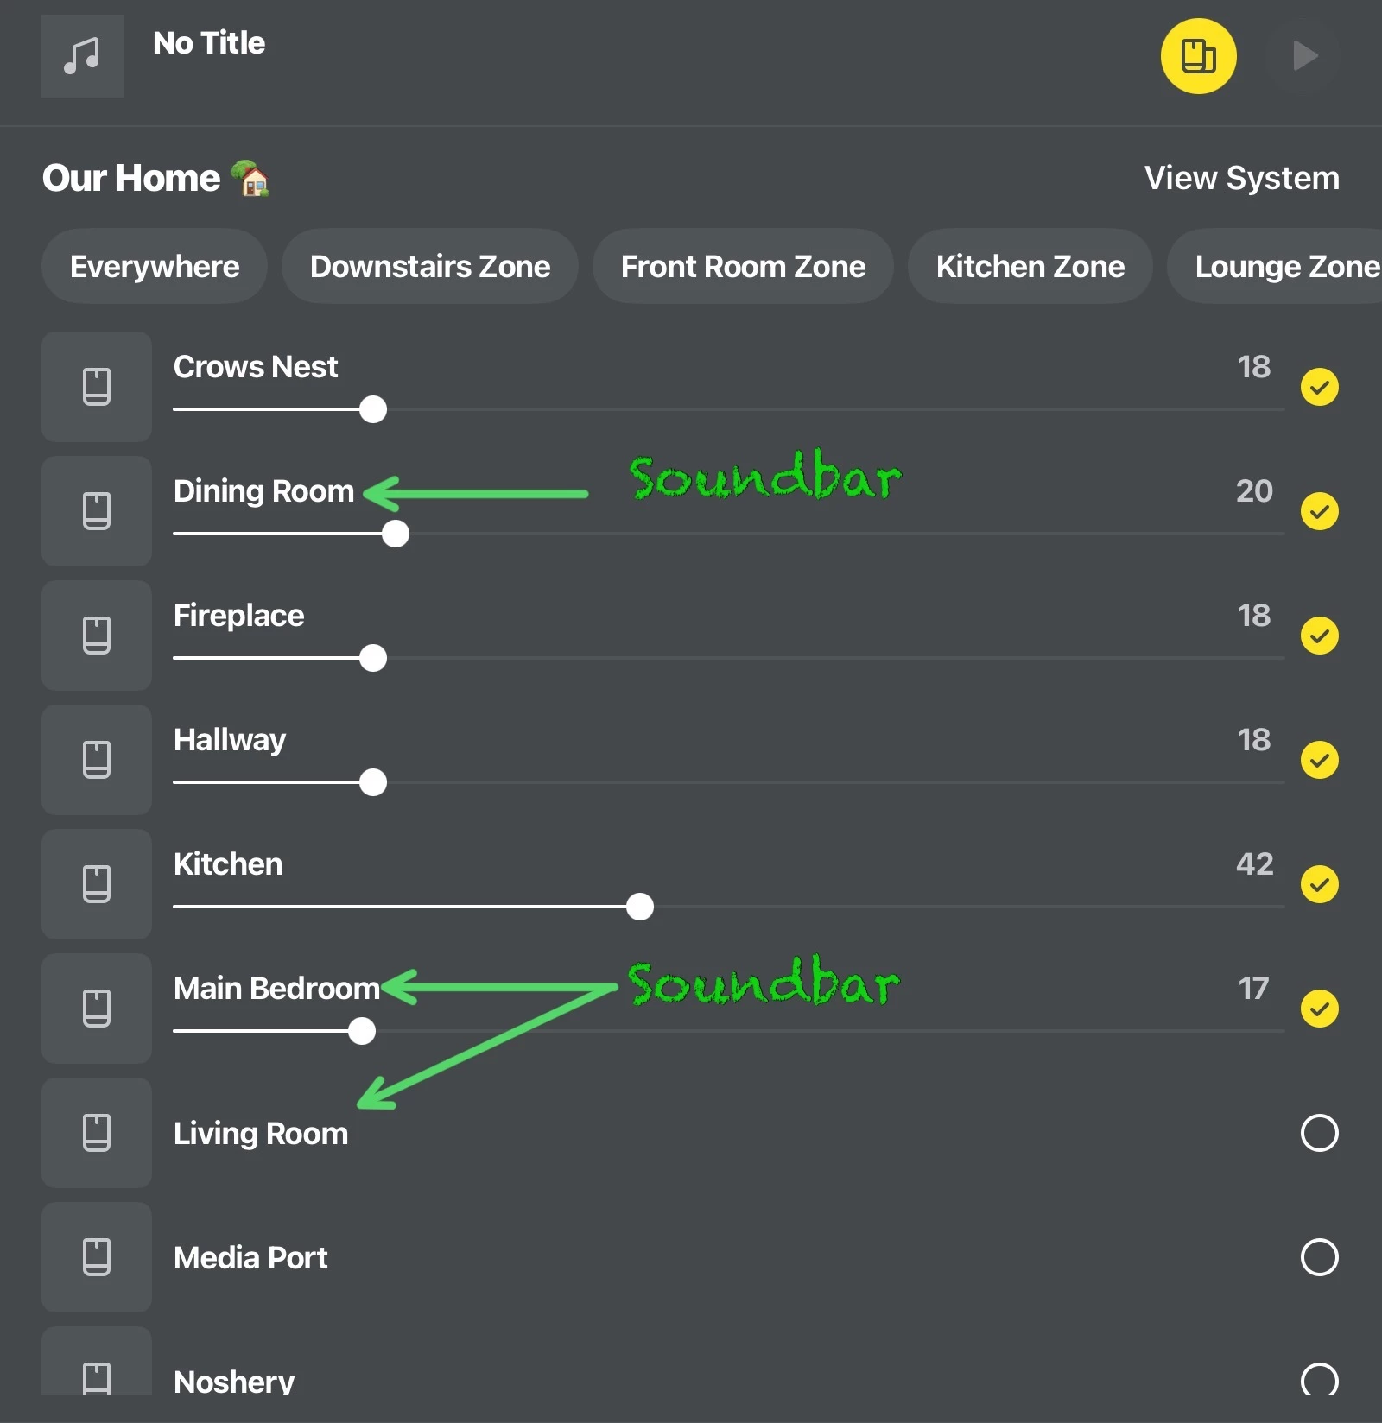Image resolution: width=1382 pixels, height=1423 pixels.
Task: Open the View System link
Action: (1241, 178)
